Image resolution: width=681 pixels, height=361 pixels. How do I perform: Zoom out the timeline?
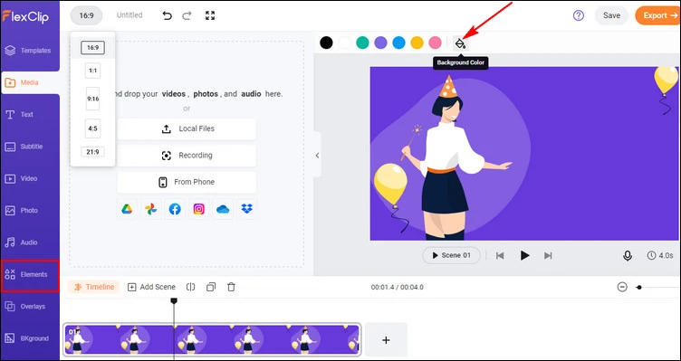[622, 287]
